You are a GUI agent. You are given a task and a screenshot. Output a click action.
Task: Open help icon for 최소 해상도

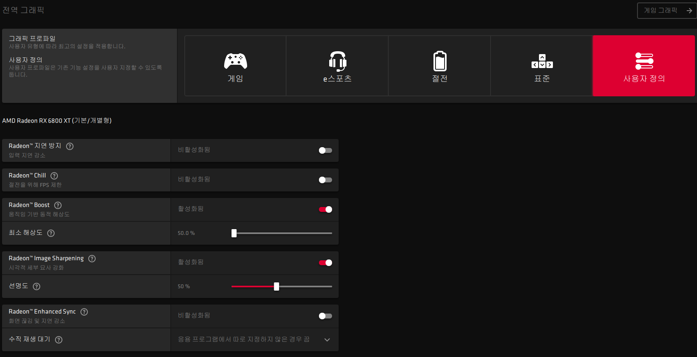tap(51, 233)
